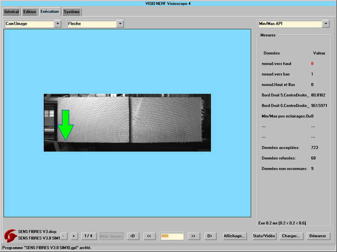Screen dimensions: 337x252
Task: Click the D> jump-to-end button
Action: (x=209, y=236)
